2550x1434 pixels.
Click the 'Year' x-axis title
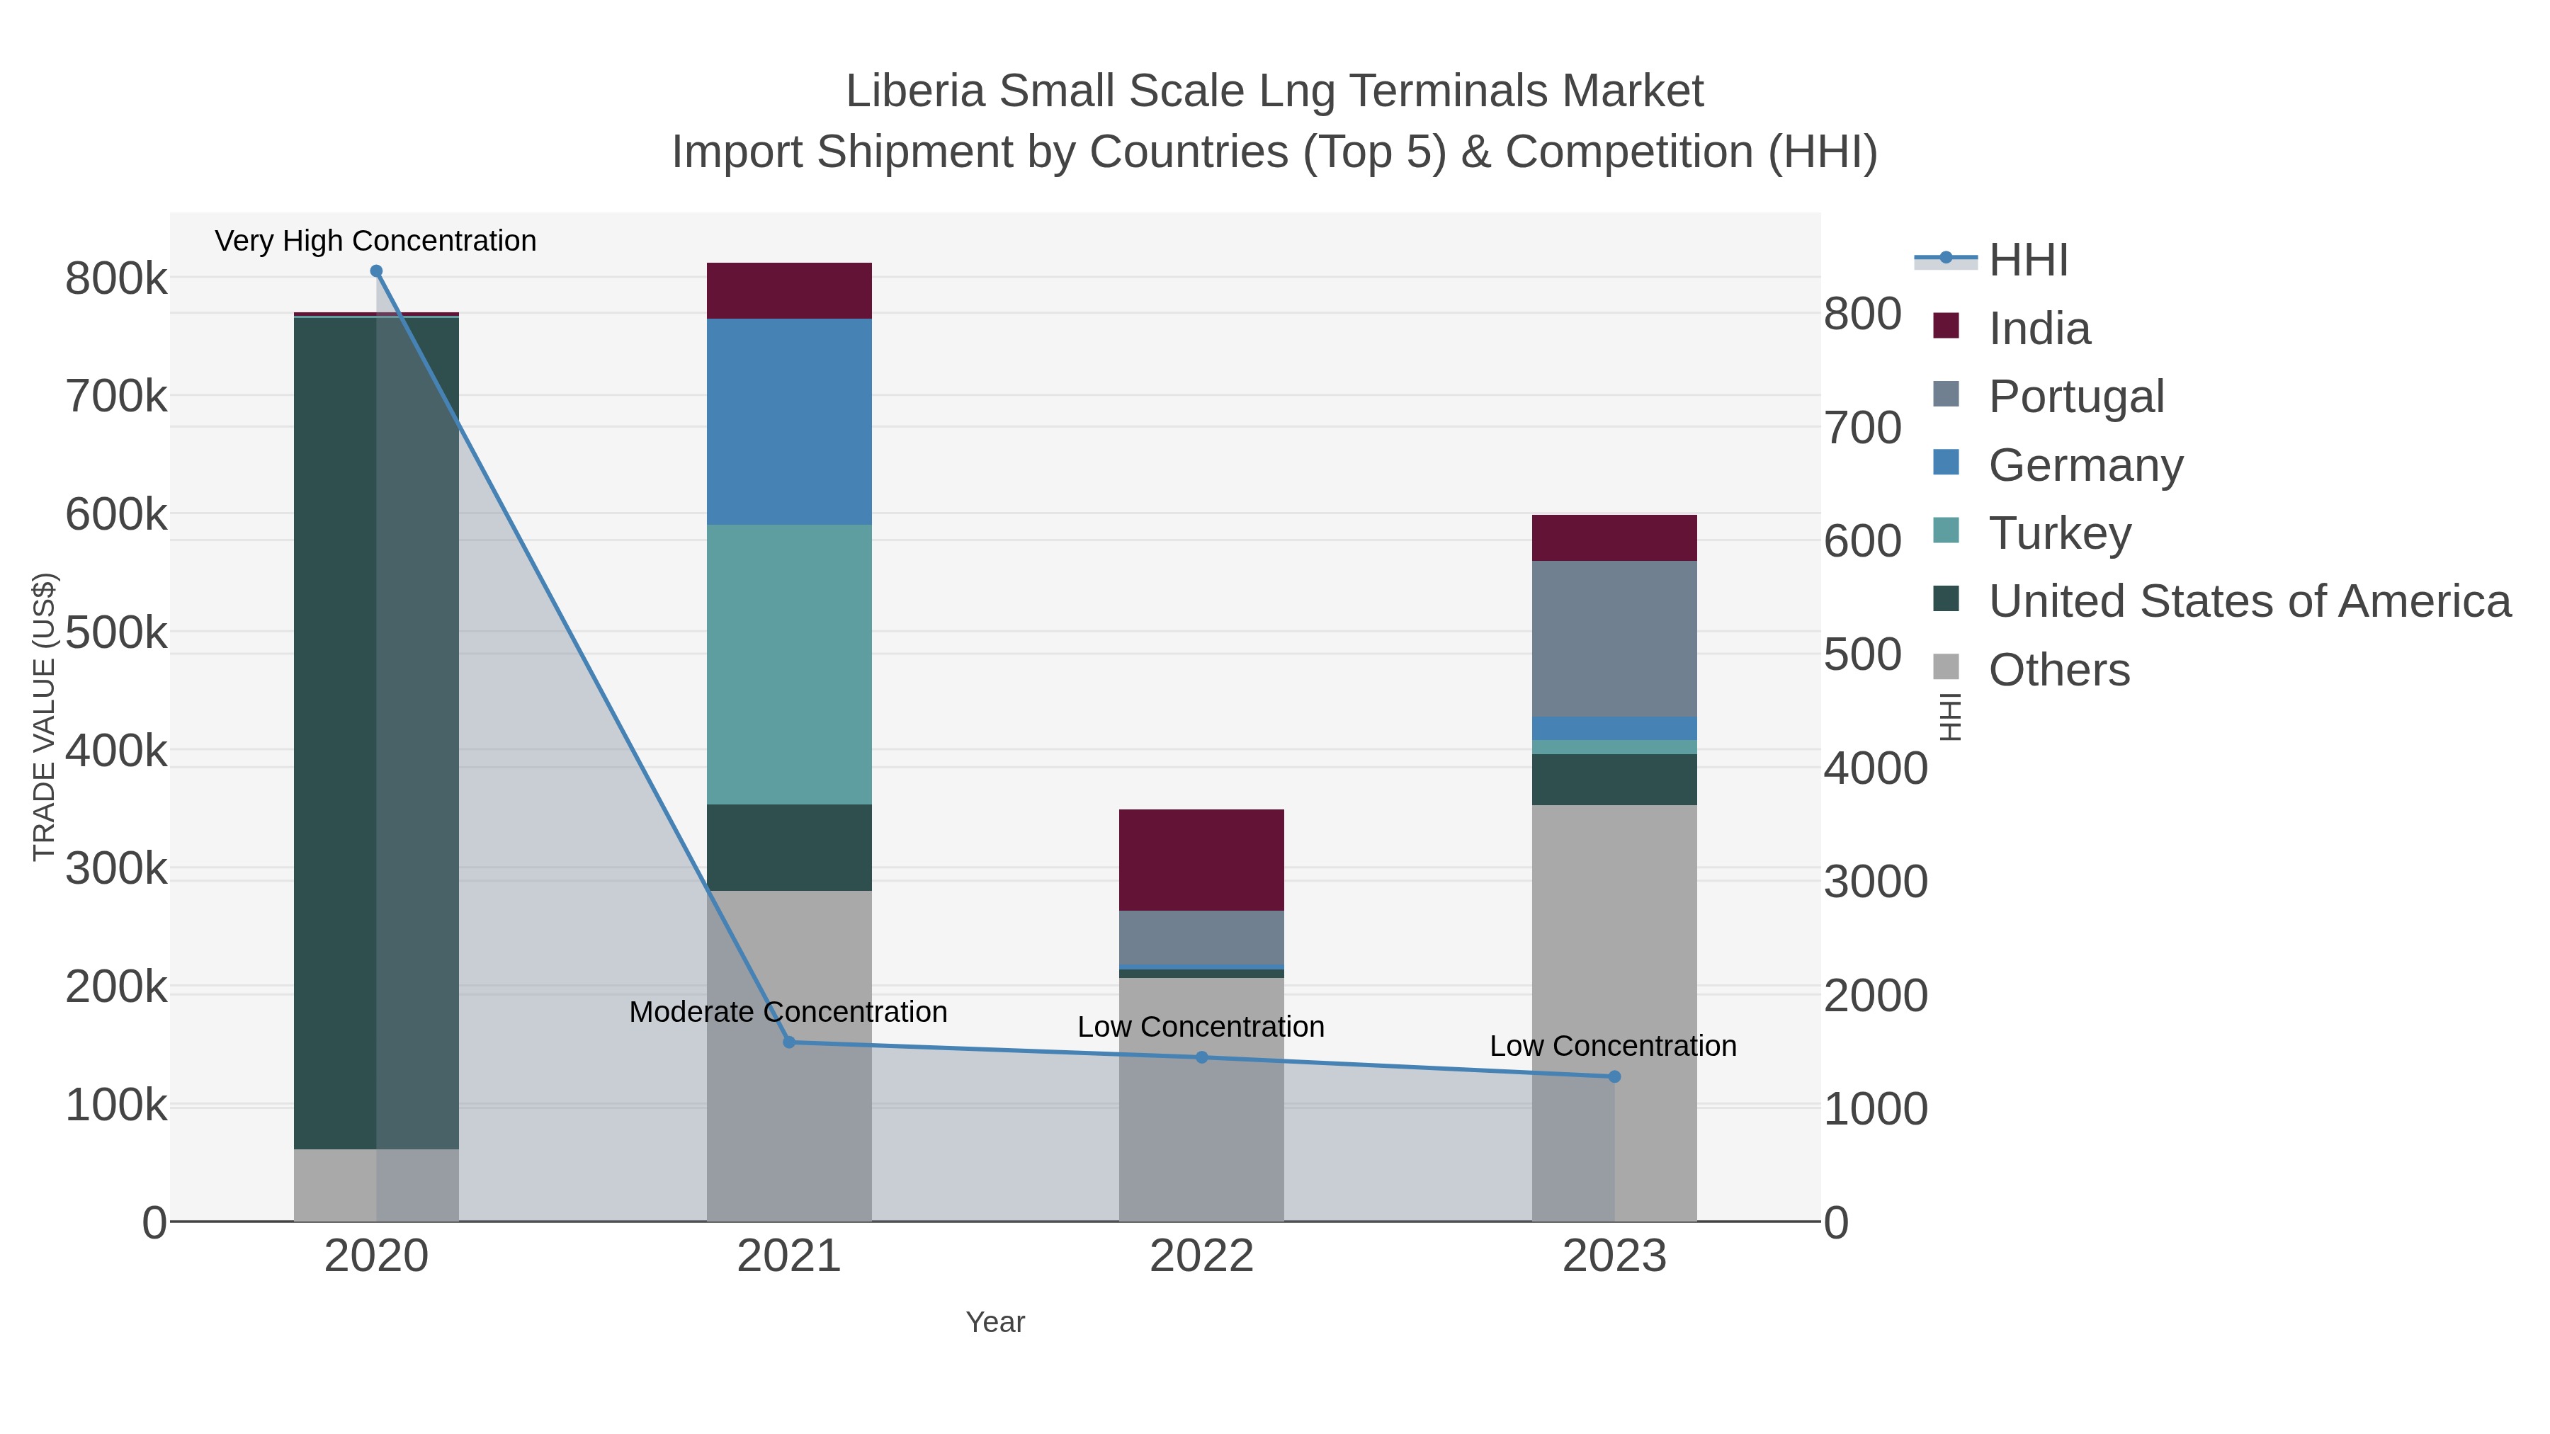coord(995,1322)
